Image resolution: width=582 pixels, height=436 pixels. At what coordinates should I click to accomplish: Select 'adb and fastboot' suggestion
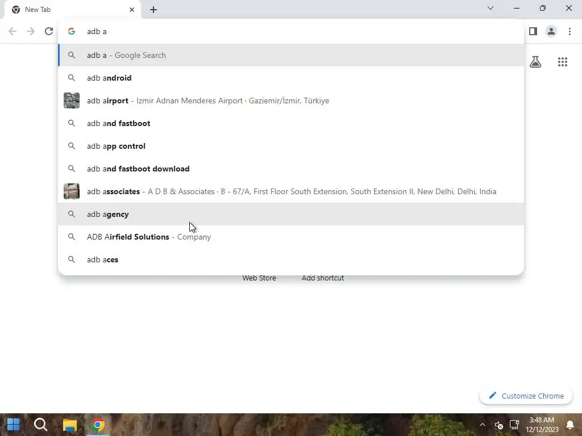click(291, 123)
